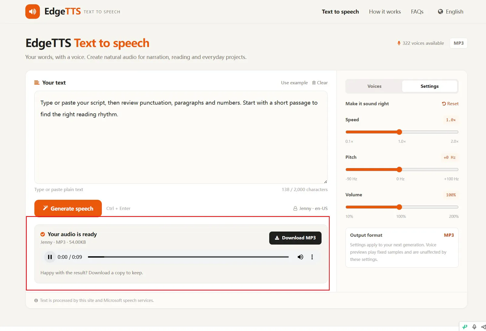Screen dimensions: 486x331
Task: Open the audio player more options menu
Action: coord(312,257)
